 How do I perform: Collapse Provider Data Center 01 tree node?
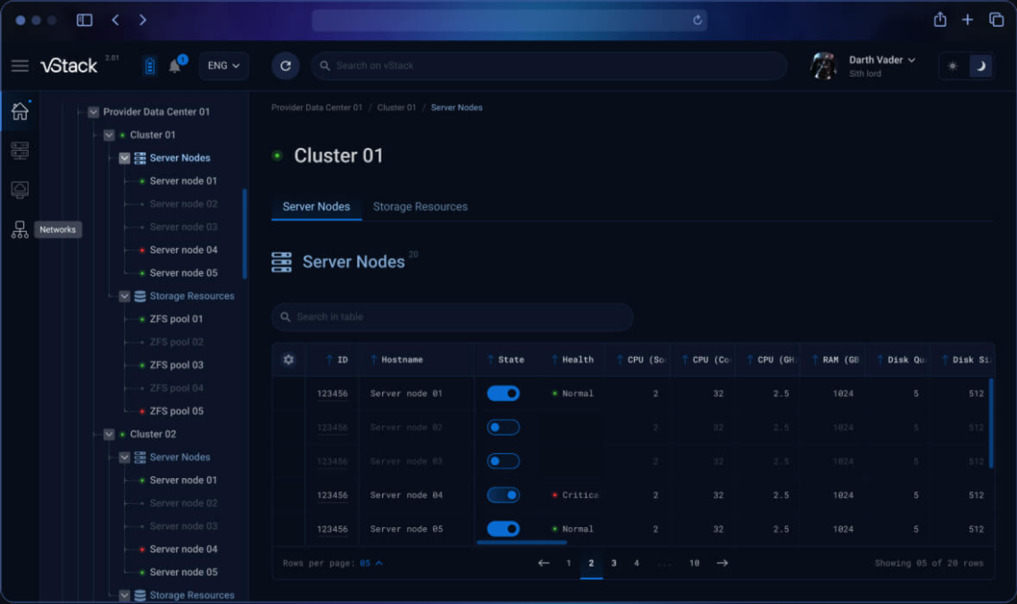pyautogui.click(x=93, y=112)
